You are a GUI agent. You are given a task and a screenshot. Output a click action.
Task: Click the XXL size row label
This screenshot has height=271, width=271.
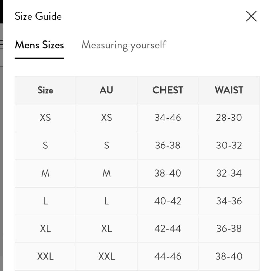[45, 256]
